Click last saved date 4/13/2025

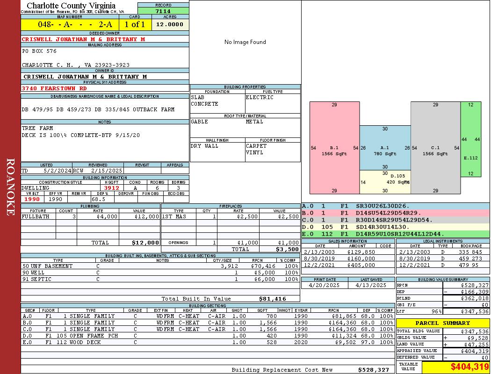[x=371, y=286]
